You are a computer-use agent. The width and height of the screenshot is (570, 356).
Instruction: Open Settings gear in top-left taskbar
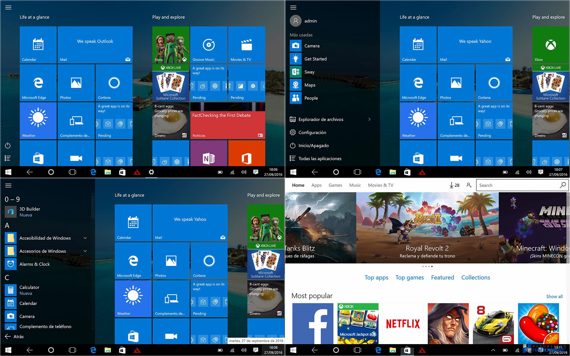coord(151,172)
